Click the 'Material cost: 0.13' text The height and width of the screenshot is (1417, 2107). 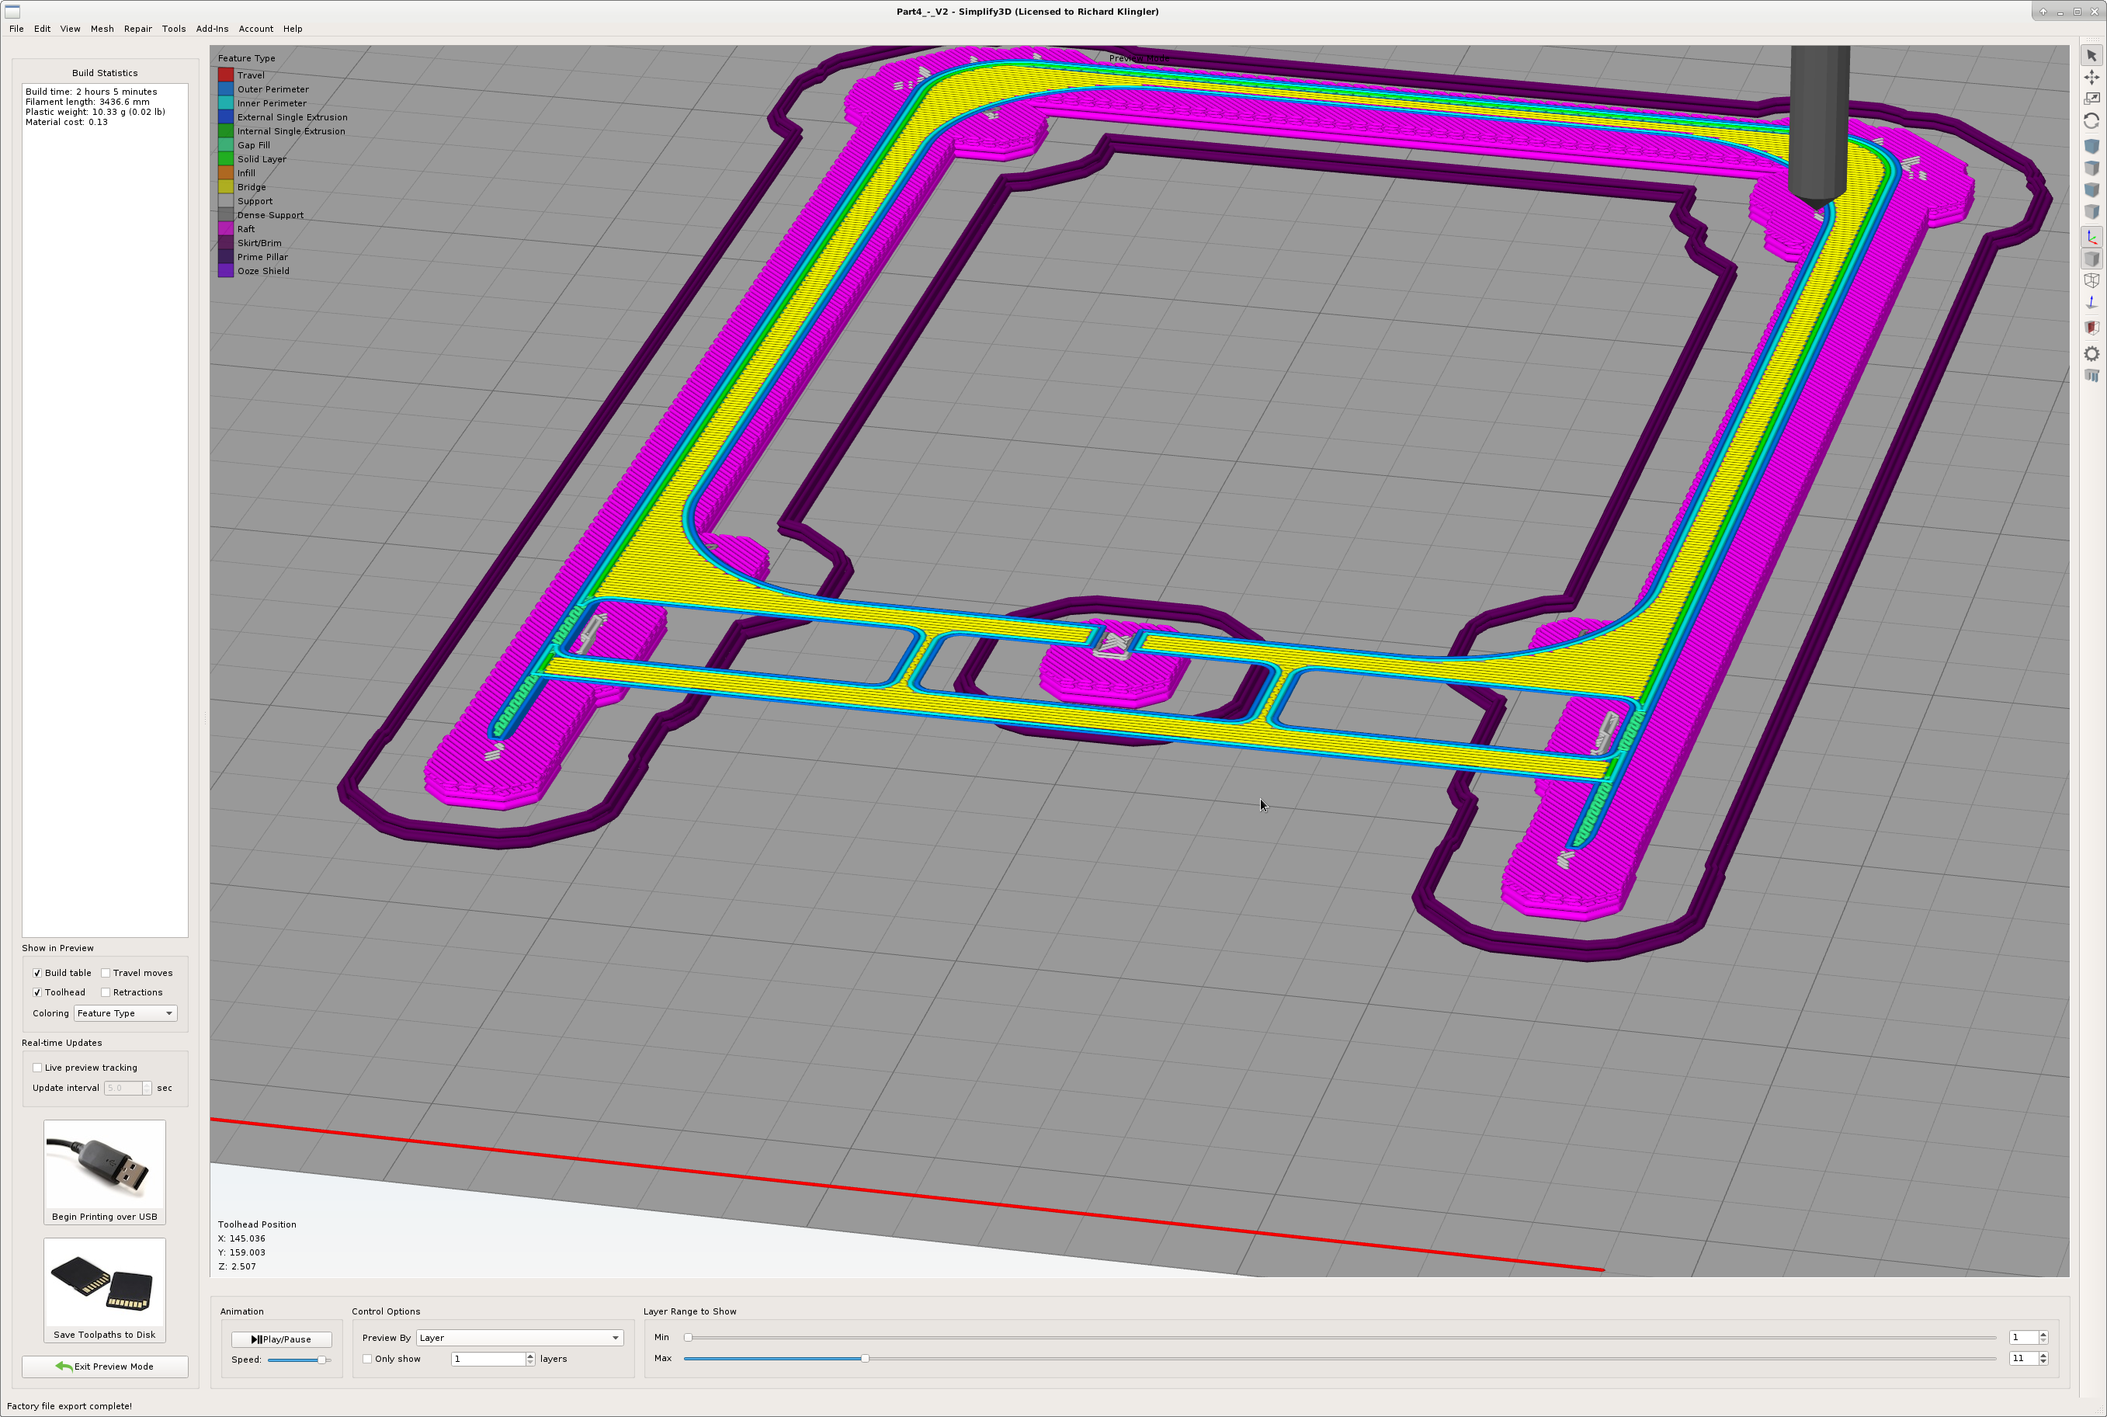pyautogui.click(x=67, y=122)
